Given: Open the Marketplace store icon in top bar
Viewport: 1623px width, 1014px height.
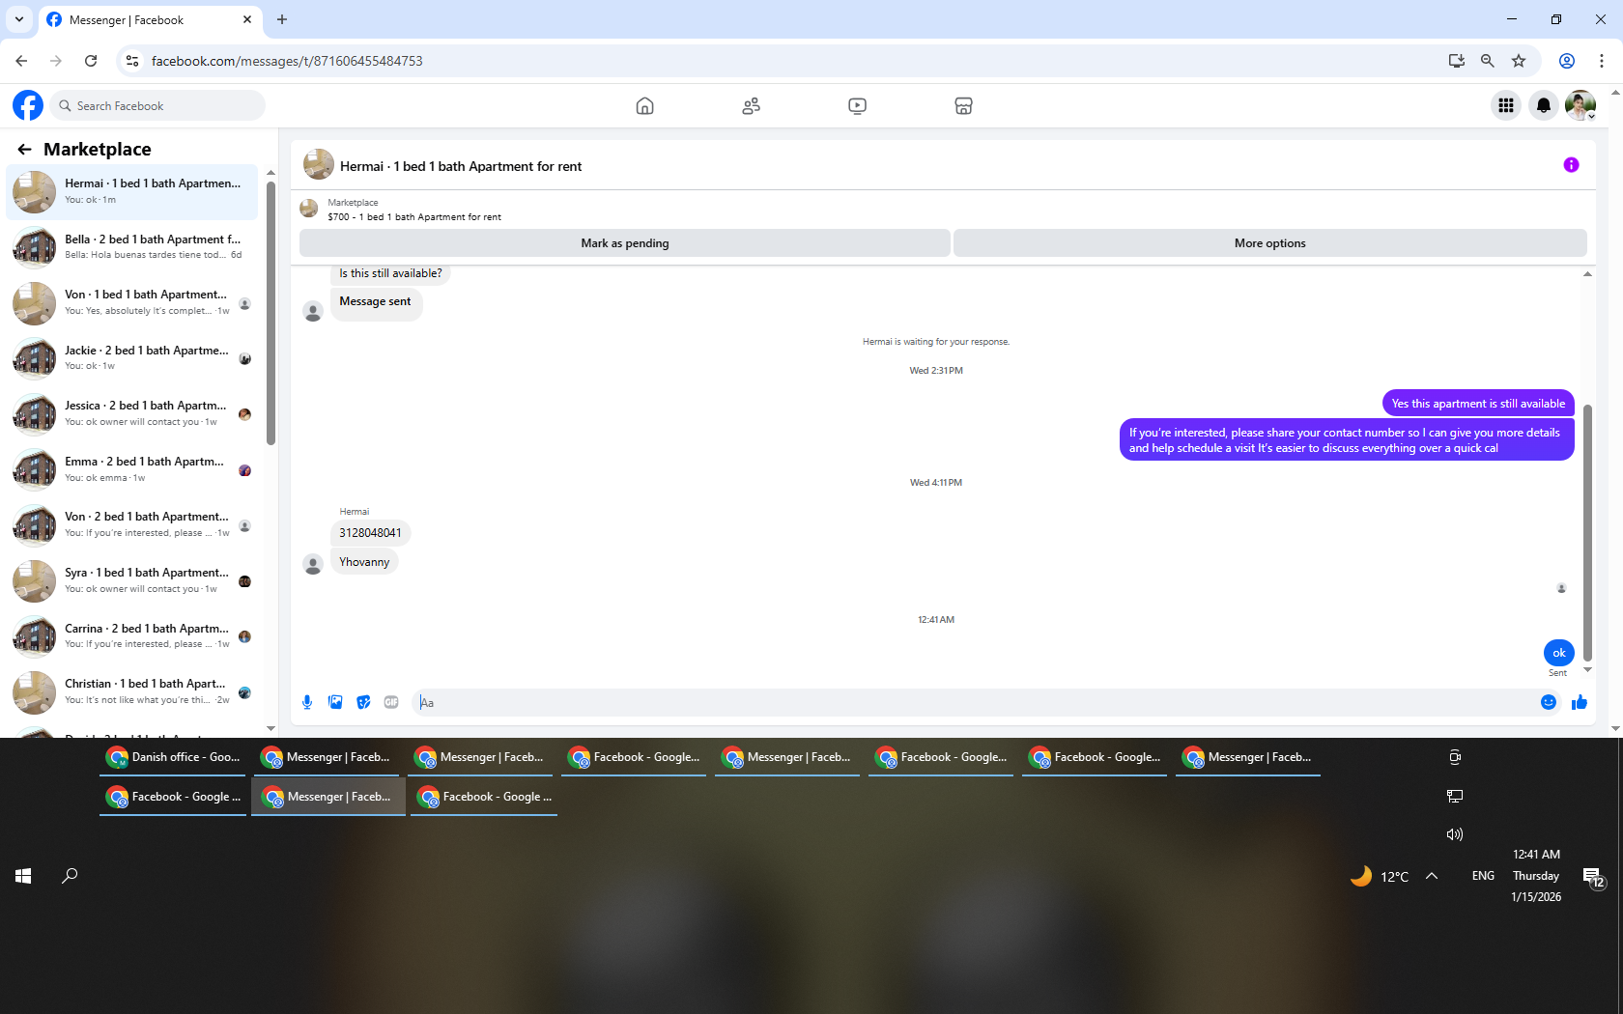Looking at the screenshot, I should coord(963,106).
